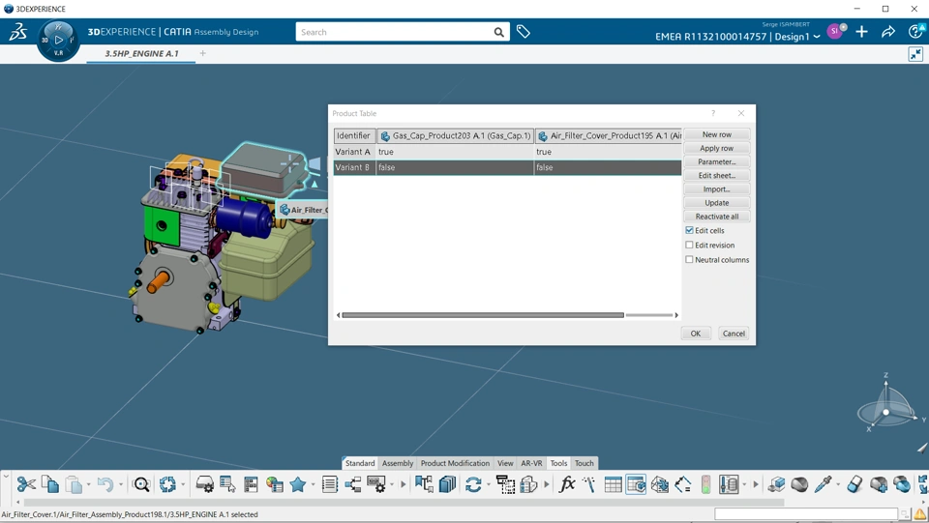Click the Edit sheet... button
This screenshot has width=929, height=523.
click(x=717, y=176)
